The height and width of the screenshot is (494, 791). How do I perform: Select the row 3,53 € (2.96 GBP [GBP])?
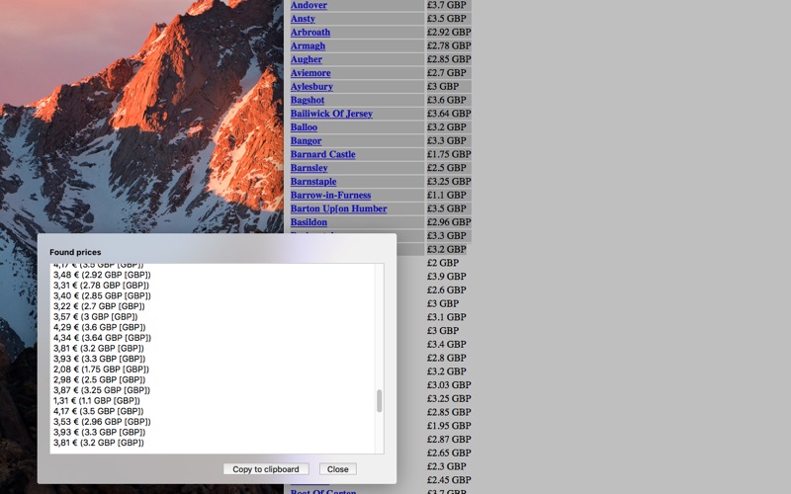tap(102, 422)
